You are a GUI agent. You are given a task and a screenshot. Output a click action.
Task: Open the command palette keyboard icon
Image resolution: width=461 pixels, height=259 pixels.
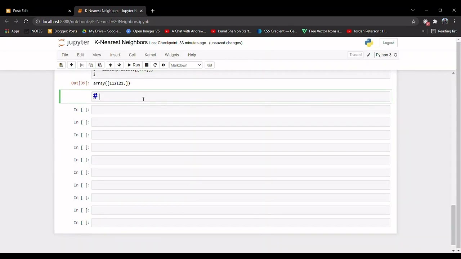click(x=210, y=65)
